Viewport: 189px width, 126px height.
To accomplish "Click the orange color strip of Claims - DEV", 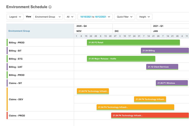I will (7, 99).
